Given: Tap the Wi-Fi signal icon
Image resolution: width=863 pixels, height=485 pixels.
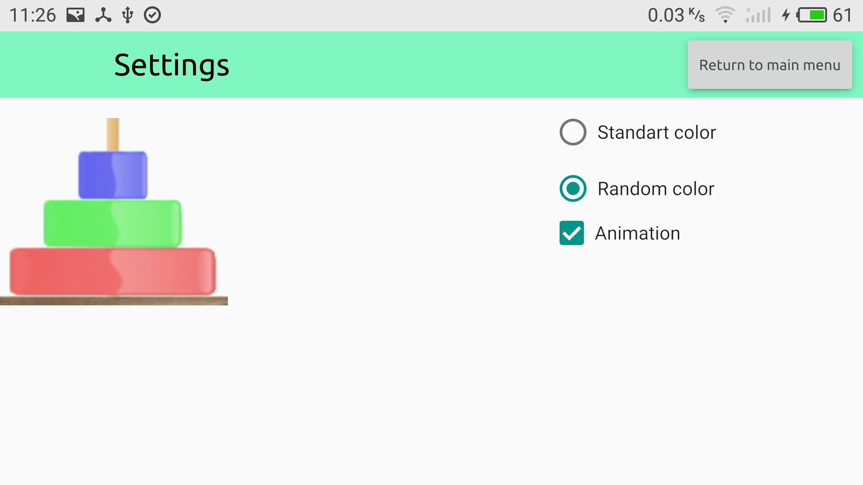Looking at the screenshot, I should tap(725, 15).
